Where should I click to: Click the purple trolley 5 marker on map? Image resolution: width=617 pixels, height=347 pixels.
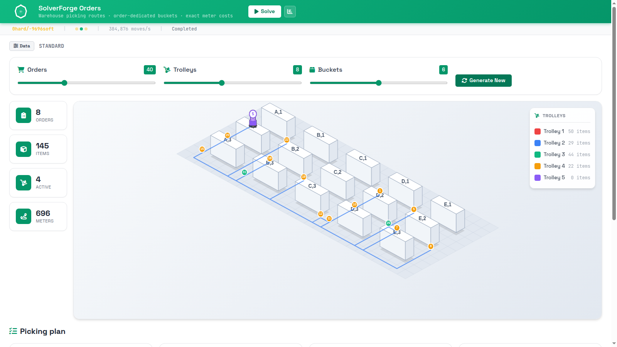coord(253,119)
